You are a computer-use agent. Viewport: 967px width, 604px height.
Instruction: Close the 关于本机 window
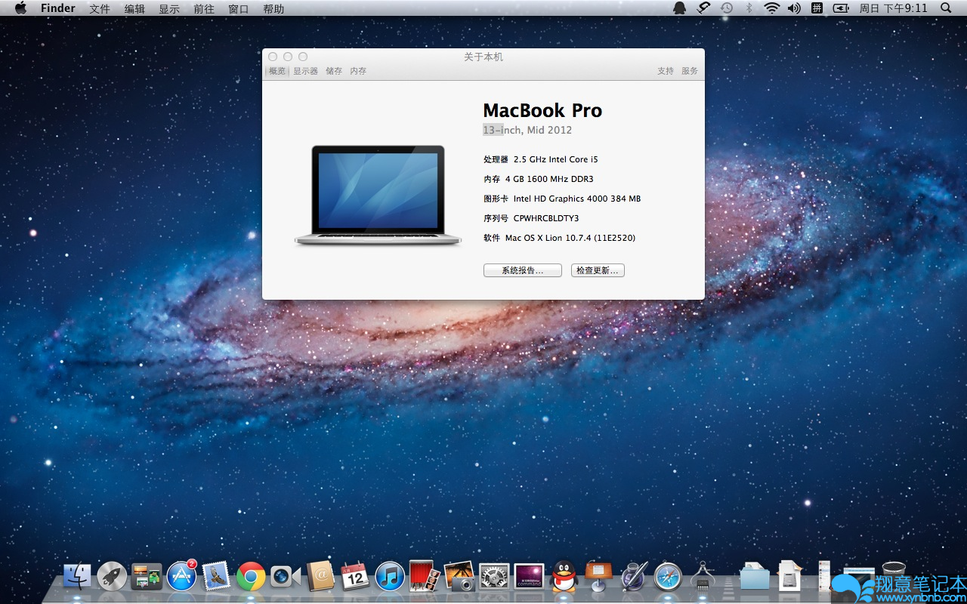click(273, 57)
